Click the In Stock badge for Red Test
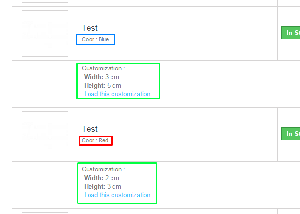 tap(290, 134)
